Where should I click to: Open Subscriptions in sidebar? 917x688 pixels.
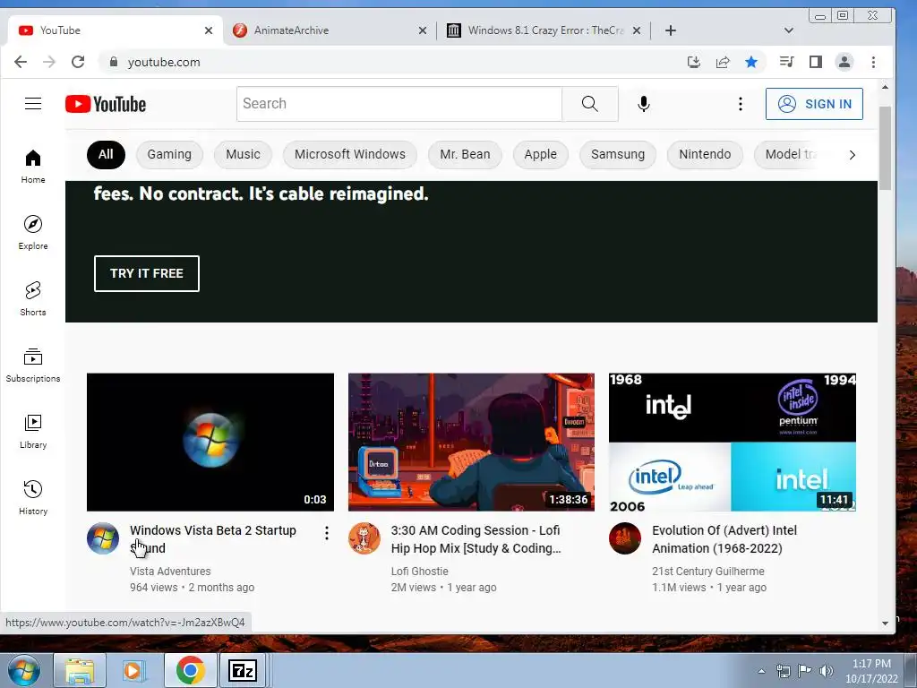[33, 365]
